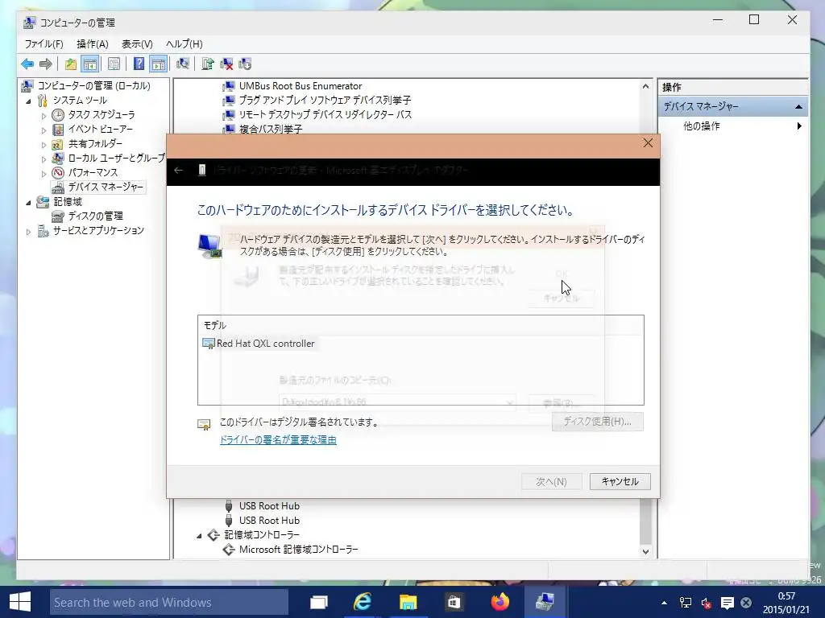Click the device list scrollbar down arrow
Screen dimensions: 825x618
click(x=645, y=552)
